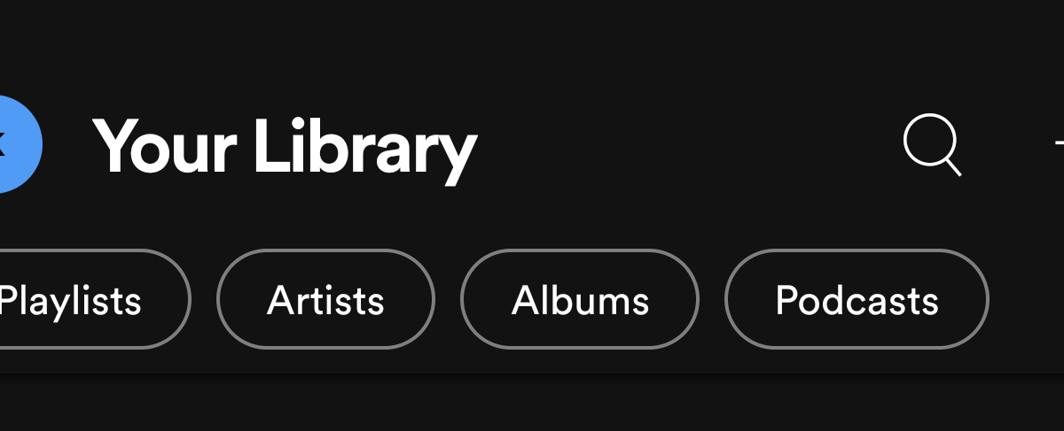
Task: Add new item with the plus button
Action: pos(1059,144)
